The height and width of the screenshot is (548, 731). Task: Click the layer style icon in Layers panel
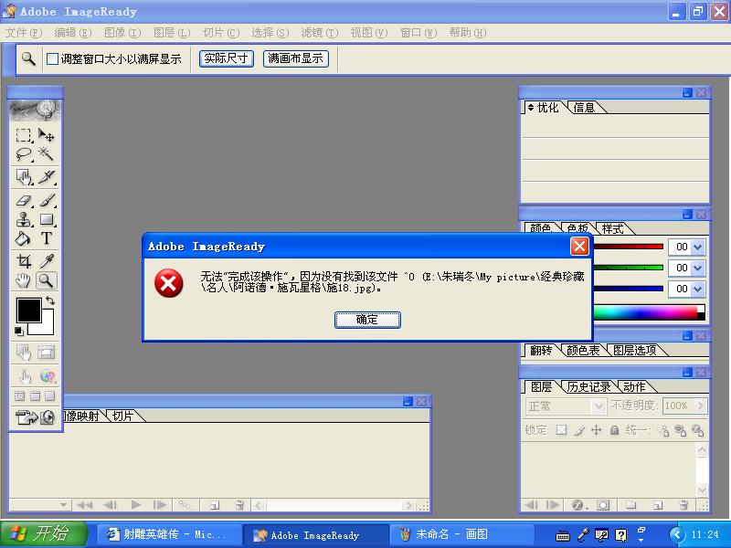(578, 505)
